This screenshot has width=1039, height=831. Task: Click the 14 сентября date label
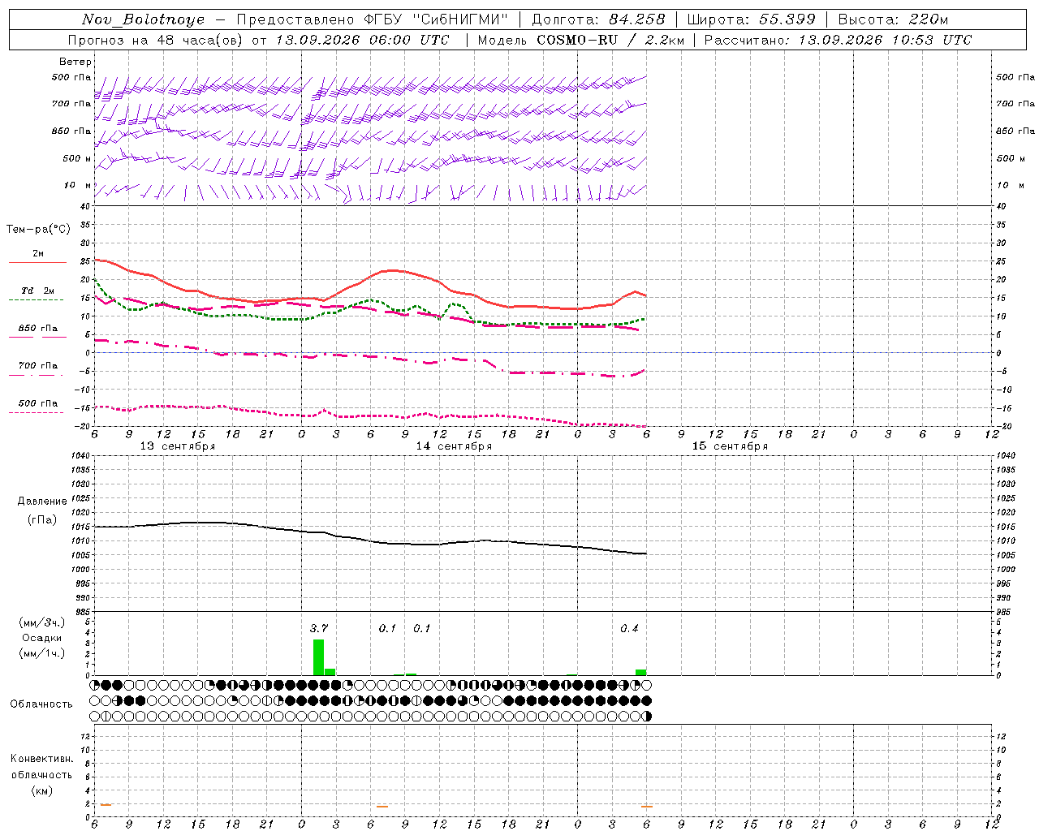454,446
